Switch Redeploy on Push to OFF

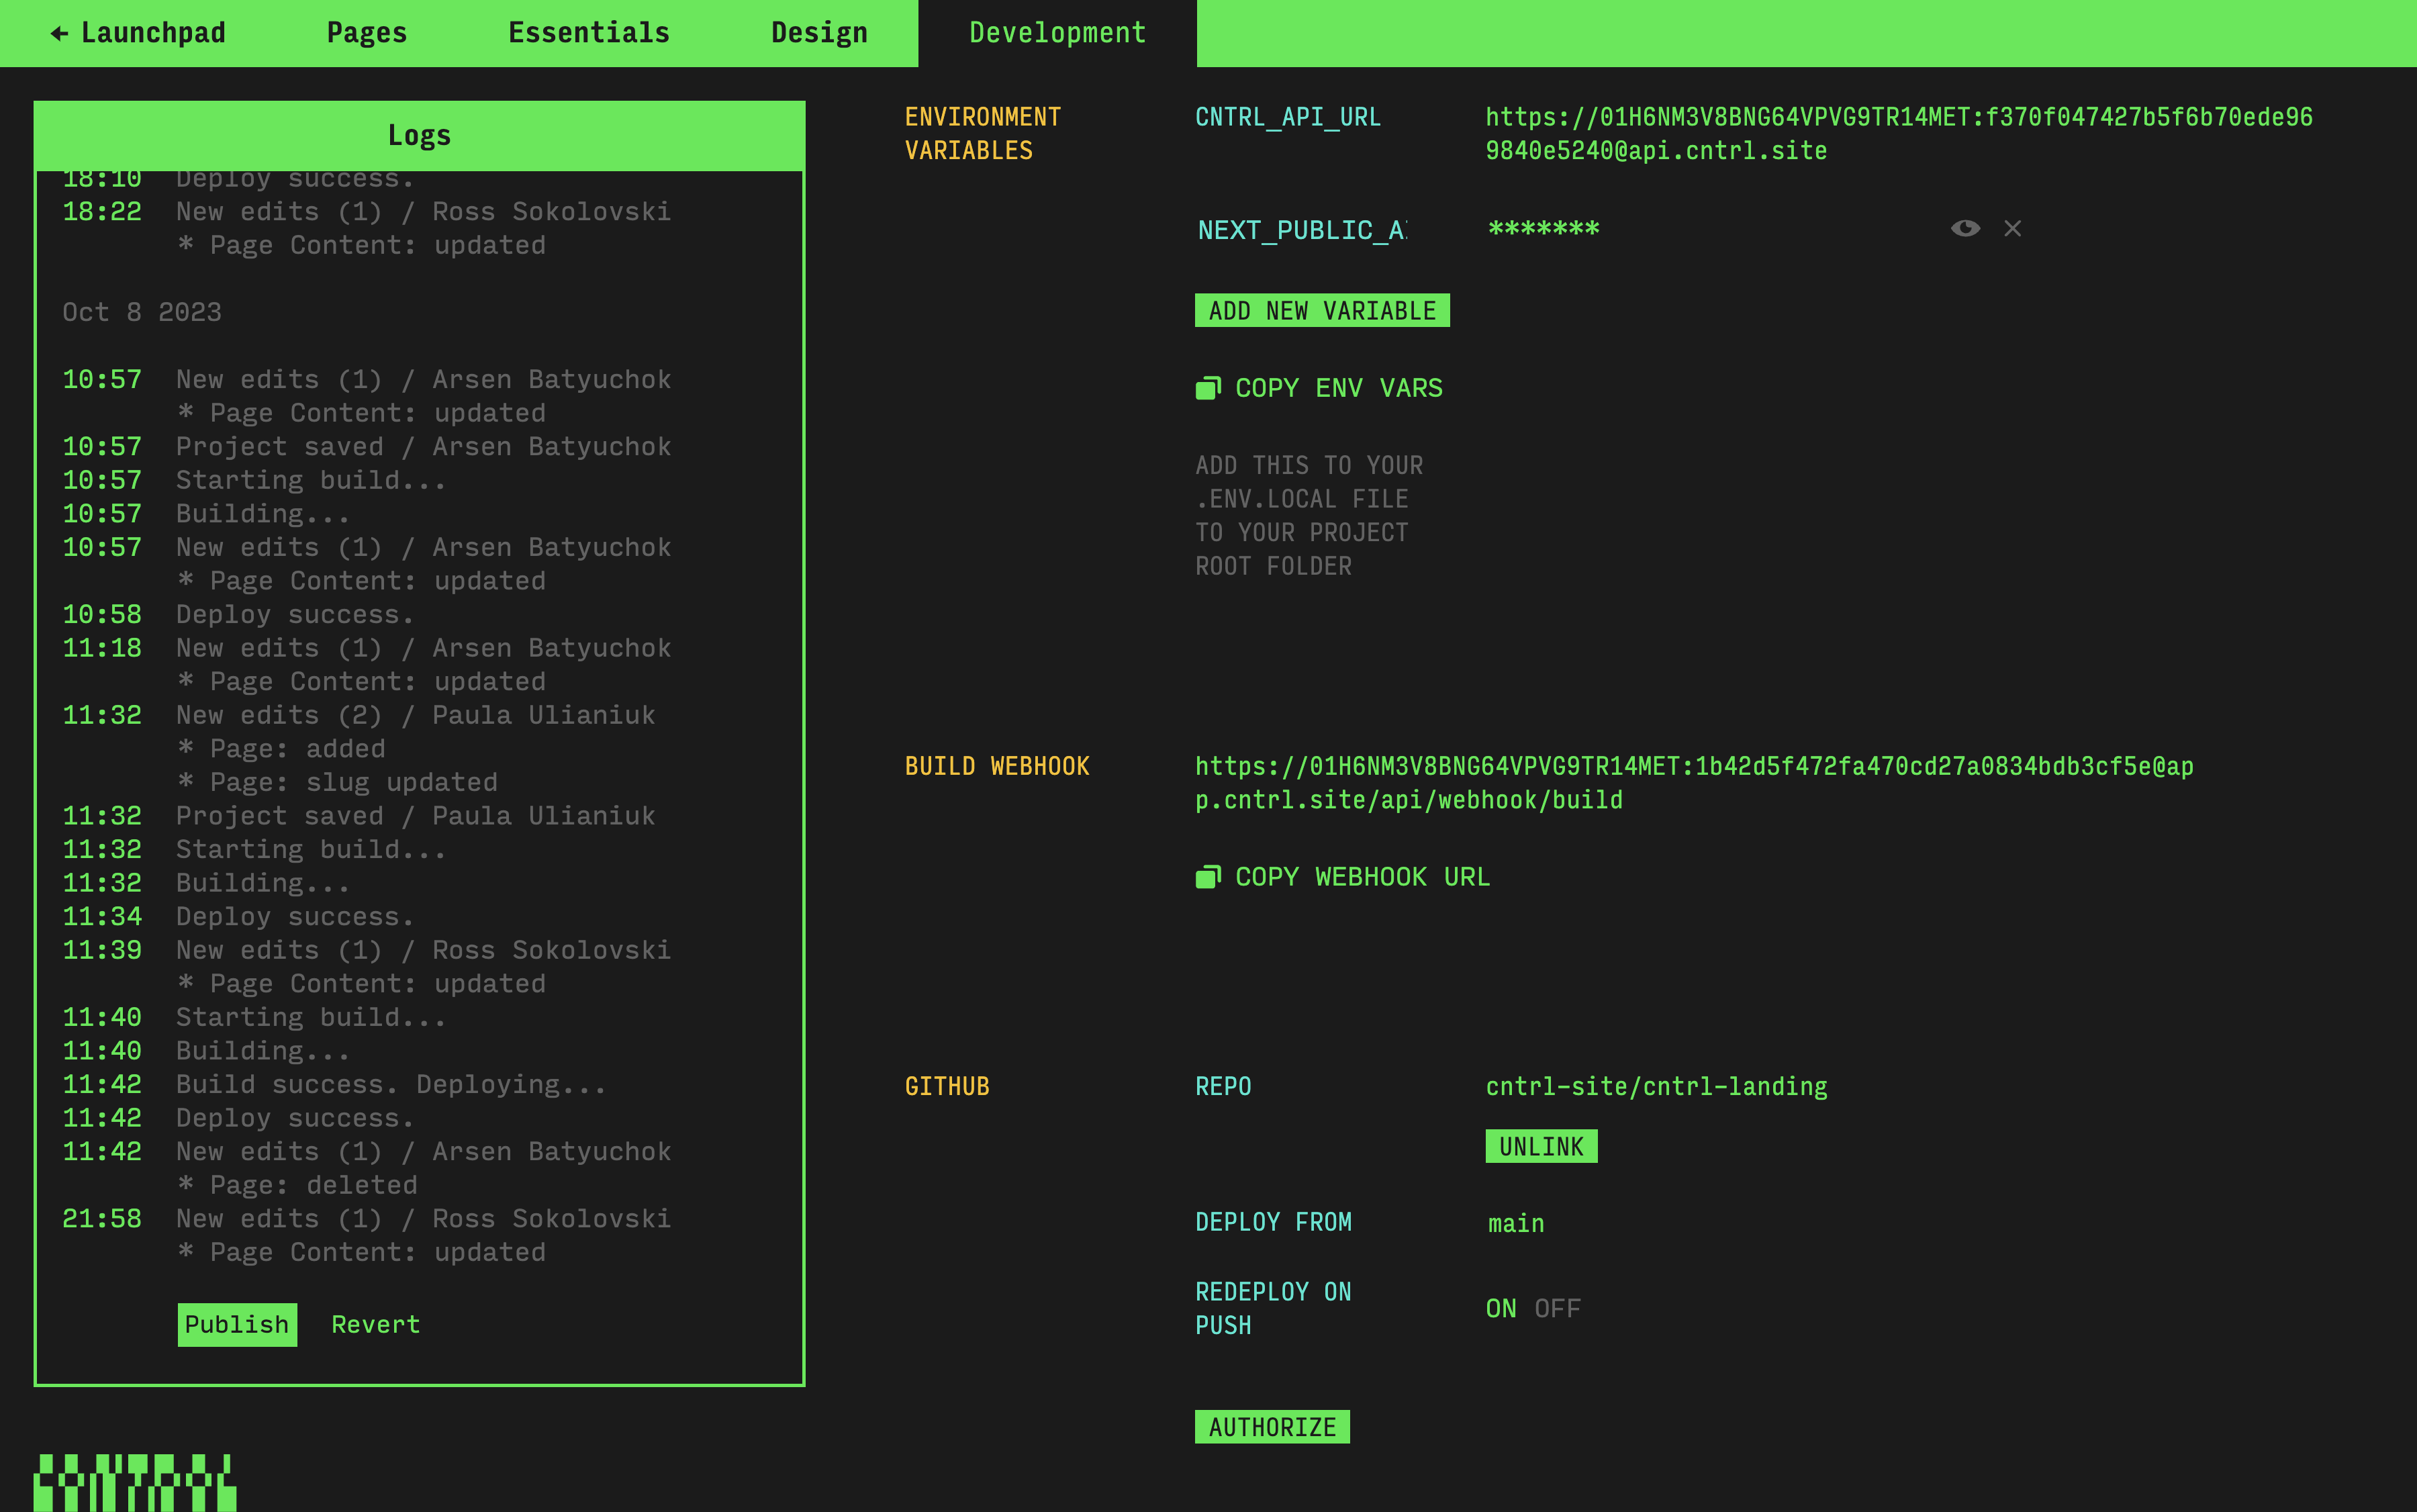click(1557, 1308)
